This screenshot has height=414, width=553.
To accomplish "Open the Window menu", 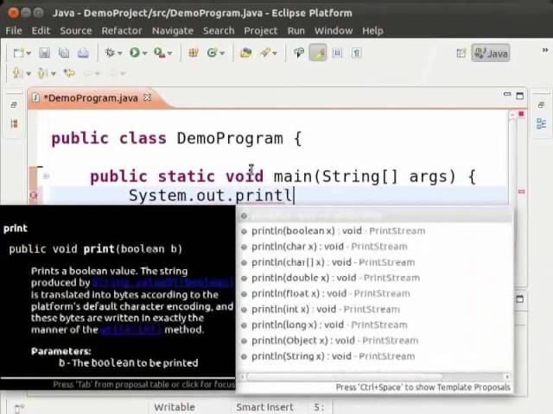I will 334,31.
